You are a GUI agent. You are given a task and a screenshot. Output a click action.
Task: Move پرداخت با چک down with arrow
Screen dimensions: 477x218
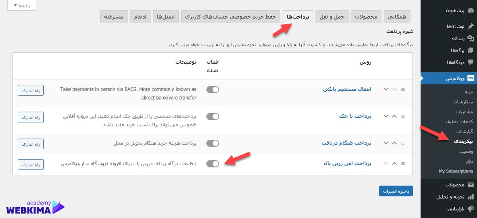click(x=386, y=116)
